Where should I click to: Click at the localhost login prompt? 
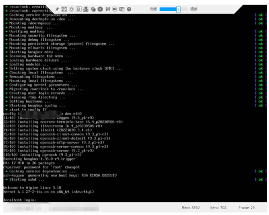pyautogui.click(x=20, y=200)
